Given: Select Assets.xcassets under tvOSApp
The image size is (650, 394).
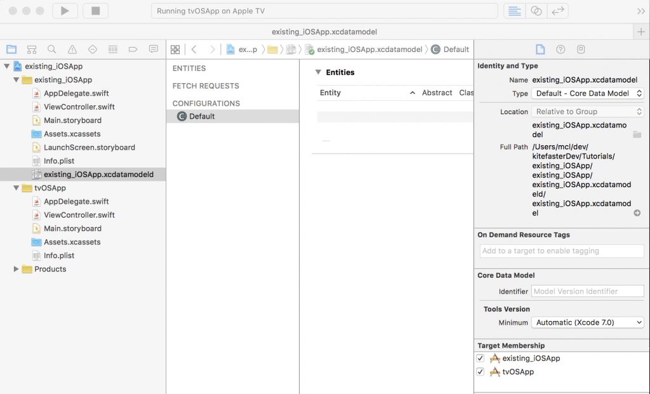Looking at the screenshot, I should coord(72,242).
